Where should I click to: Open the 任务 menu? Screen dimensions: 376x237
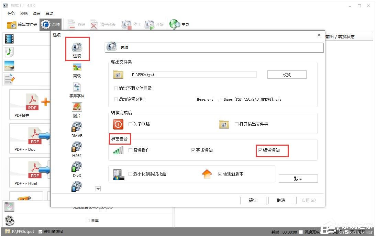11,13
